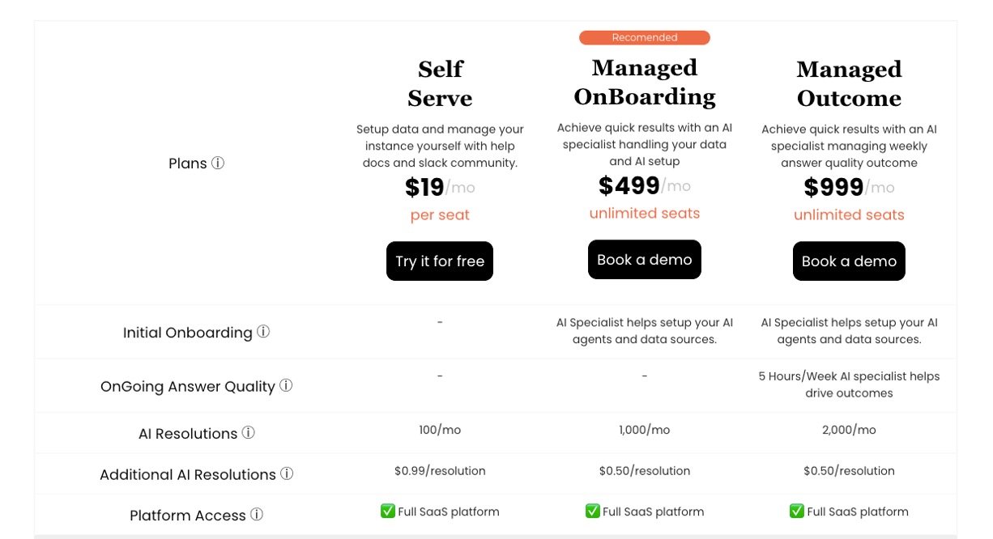Click info icon next to Plans
Viewport: 993px width, 539px height.
[218, 163]
